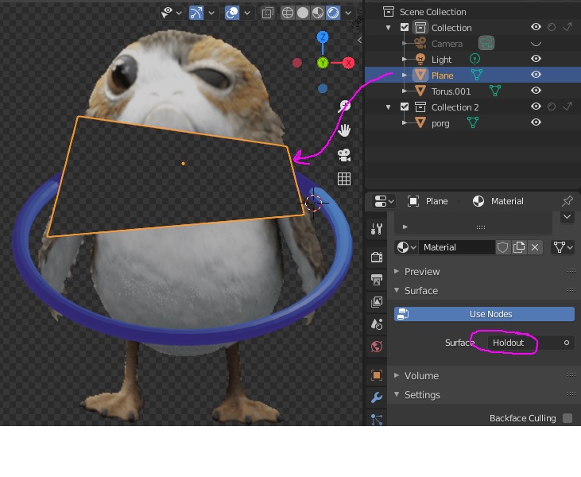
Task: Hide Torus.001 via eye icon
Action: click(x=536, y=91)
